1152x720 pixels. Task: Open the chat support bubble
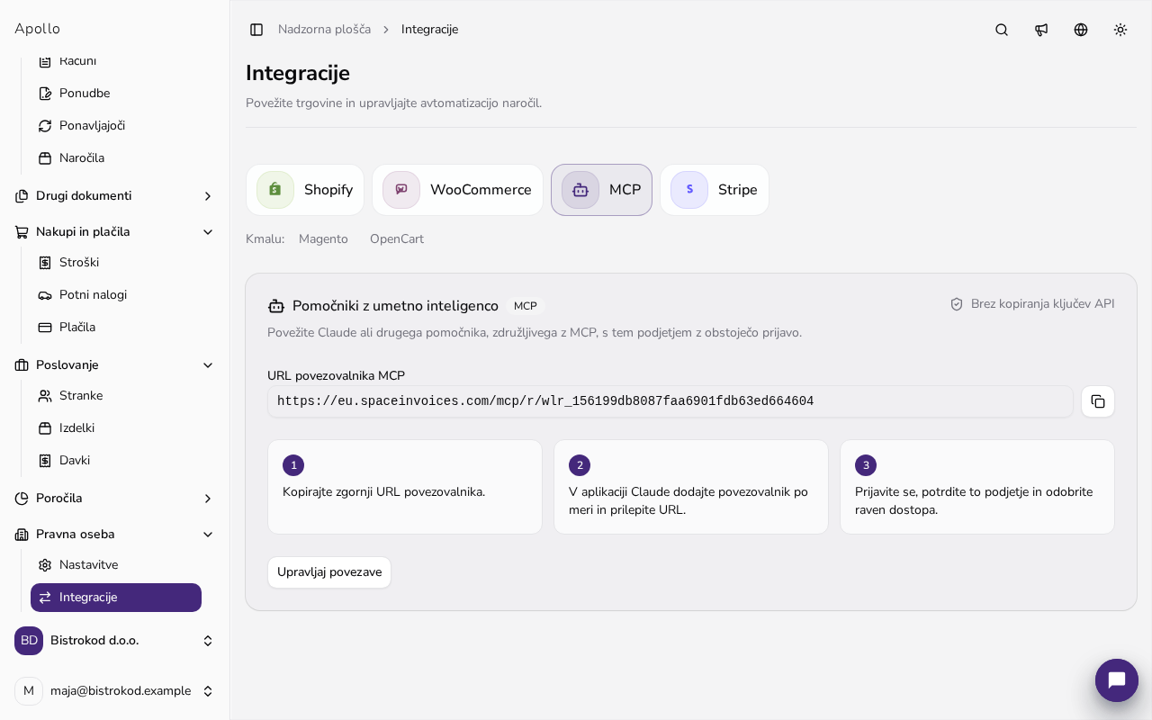pos(1117,680)
